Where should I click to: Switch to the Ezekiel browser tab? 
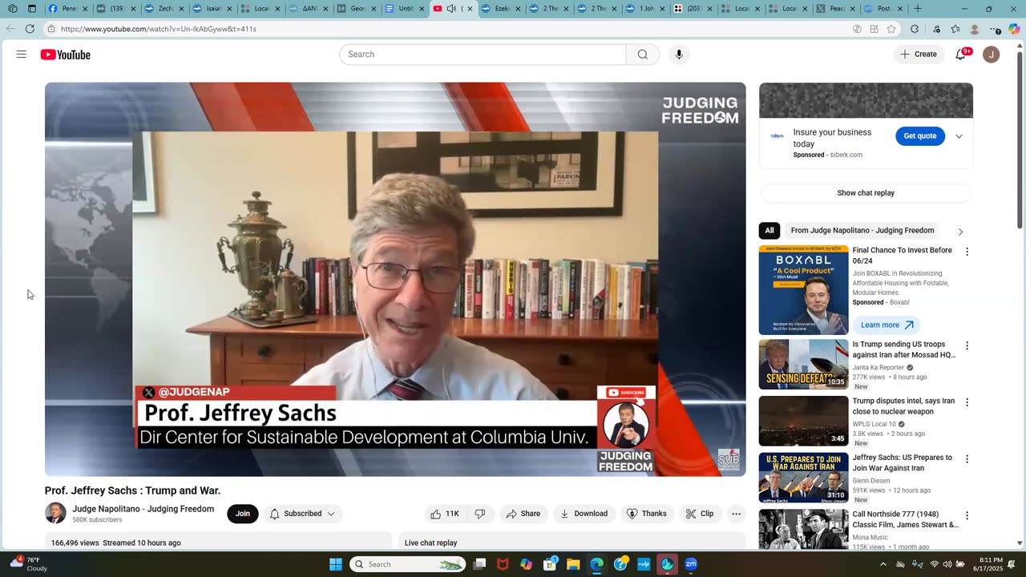[x=501, y=9]
